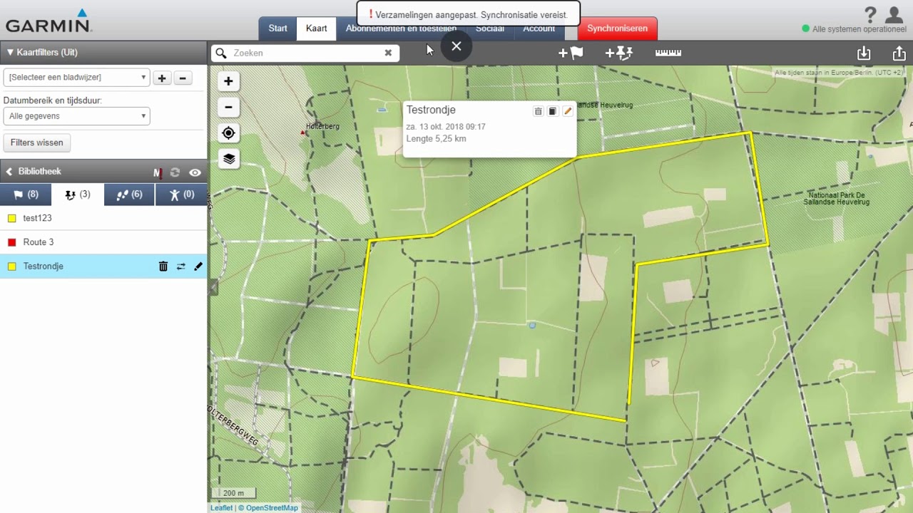913x513 pixels.
Task: Click the library sync warning icon
Action: point(158,172)
